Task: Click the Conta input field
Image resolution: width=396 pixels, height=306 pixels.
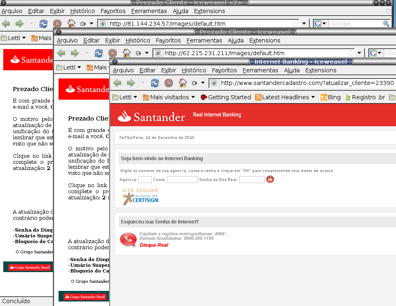Action: click(x=182, y=180)
